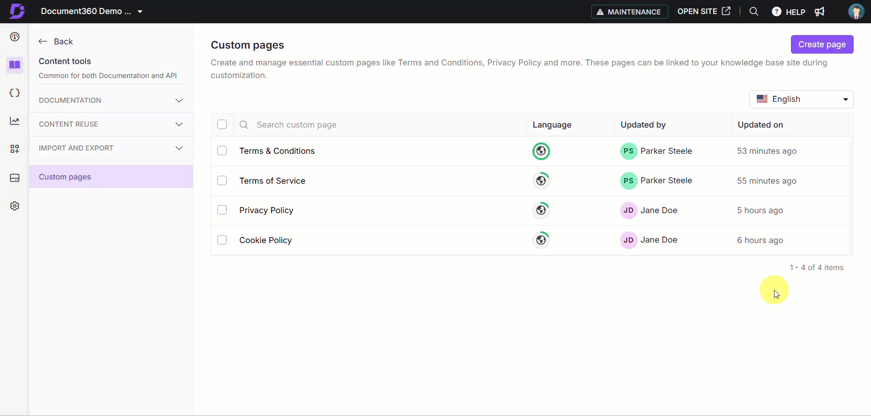The width and height of the screenshot is (871, 416).
Task: Expand the DOCUMENTATION section chevron
Action: (179, 100)
